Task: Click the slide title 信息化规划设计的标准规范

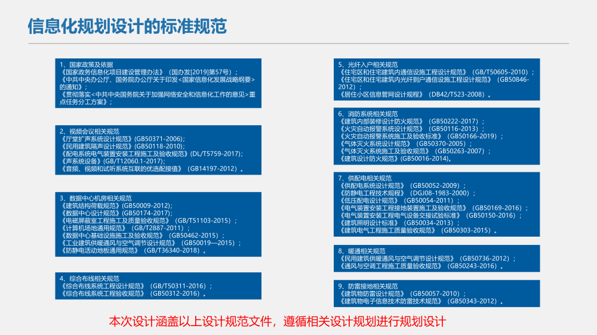Action: coord(127,26)
